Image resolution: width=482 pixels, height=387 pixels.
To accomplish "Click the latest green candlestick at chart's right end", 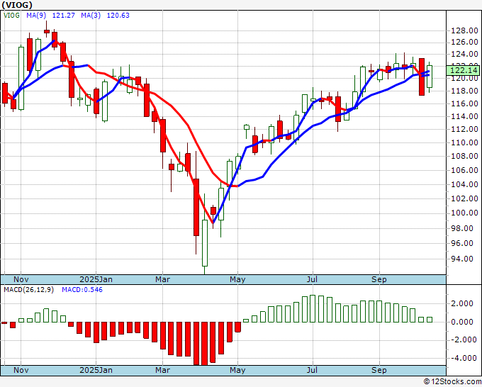I will point(430,77).
